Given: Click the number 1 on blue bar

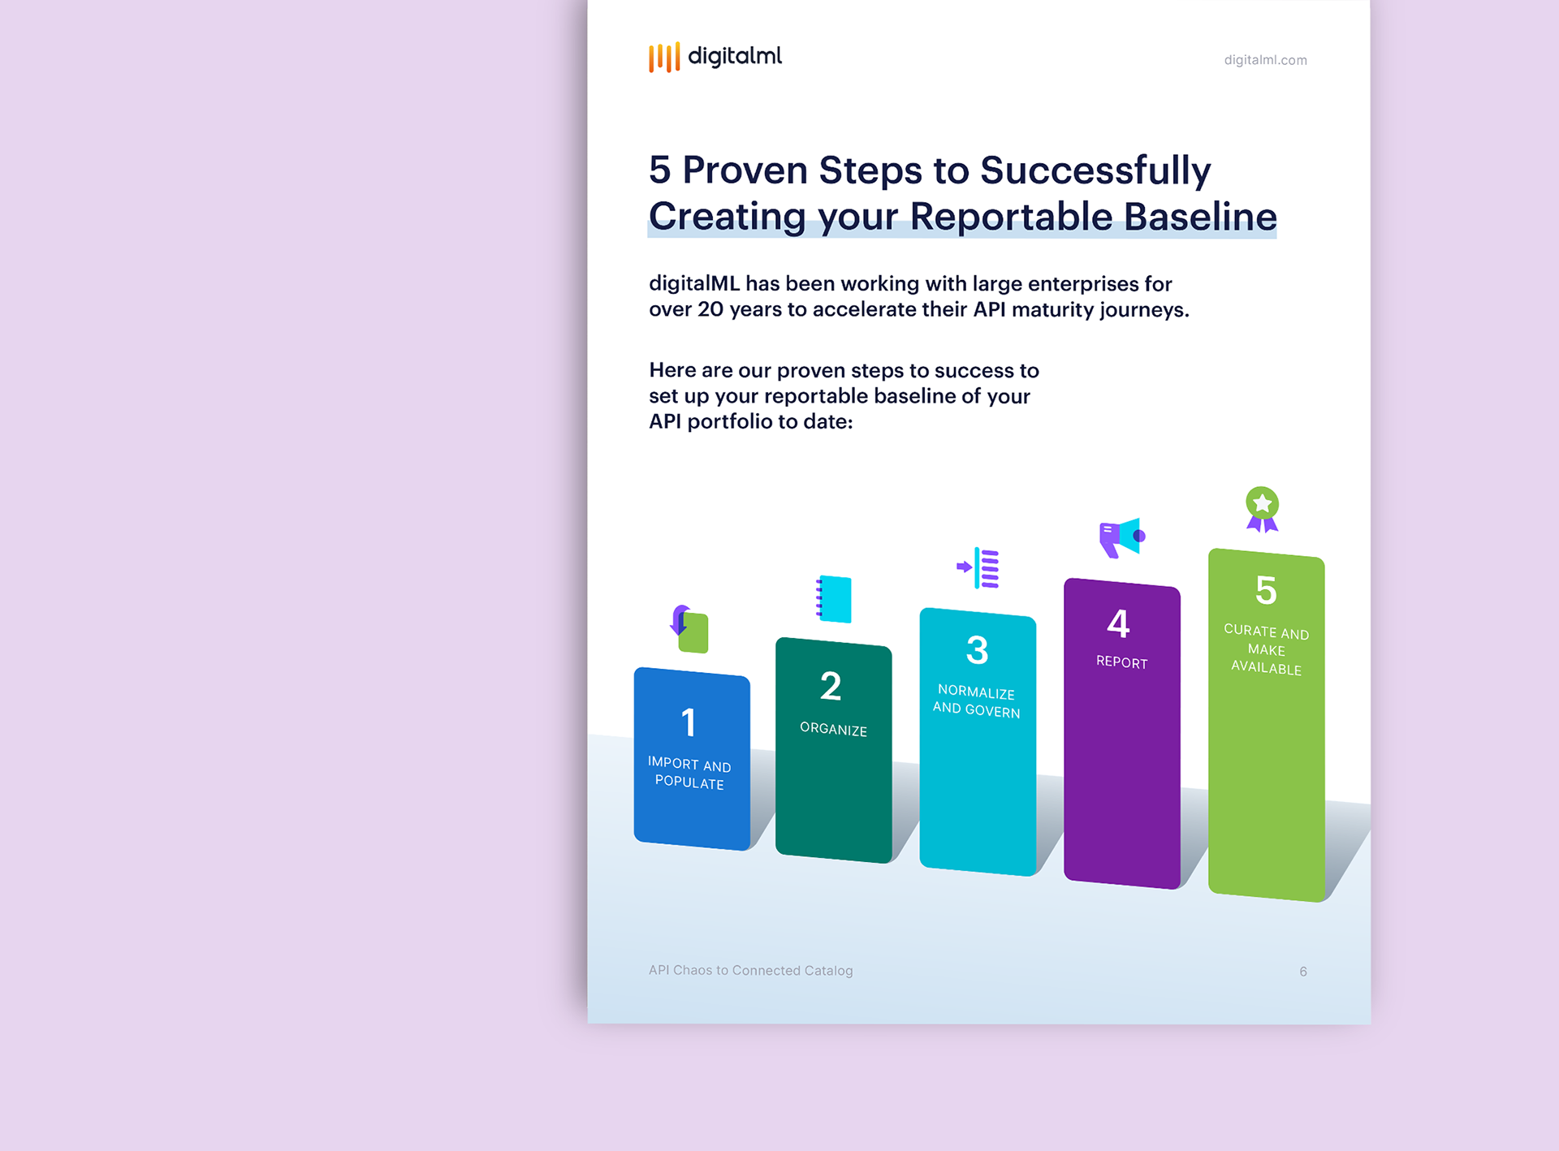Looking at the screenshot, I should point(689,722).
